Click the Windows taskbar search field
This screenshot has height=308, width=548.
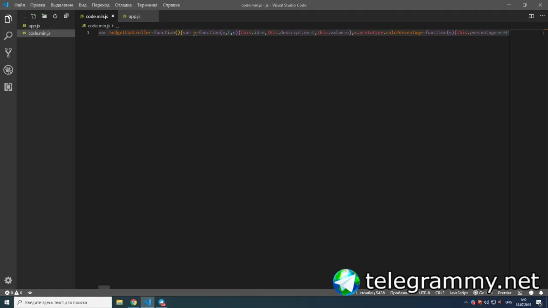63,302
